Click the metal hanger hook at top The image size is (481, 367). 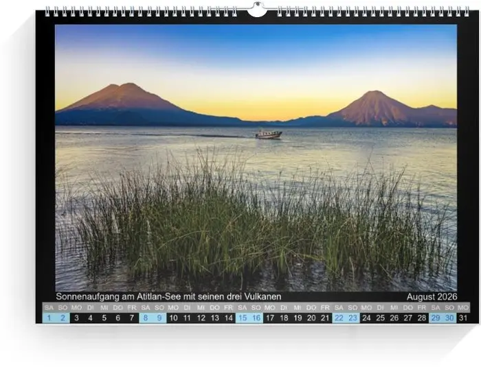256,10
